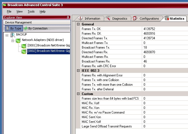
Task: Select adapter [0001] Broadcom NetXtreme
Action: 49,45
